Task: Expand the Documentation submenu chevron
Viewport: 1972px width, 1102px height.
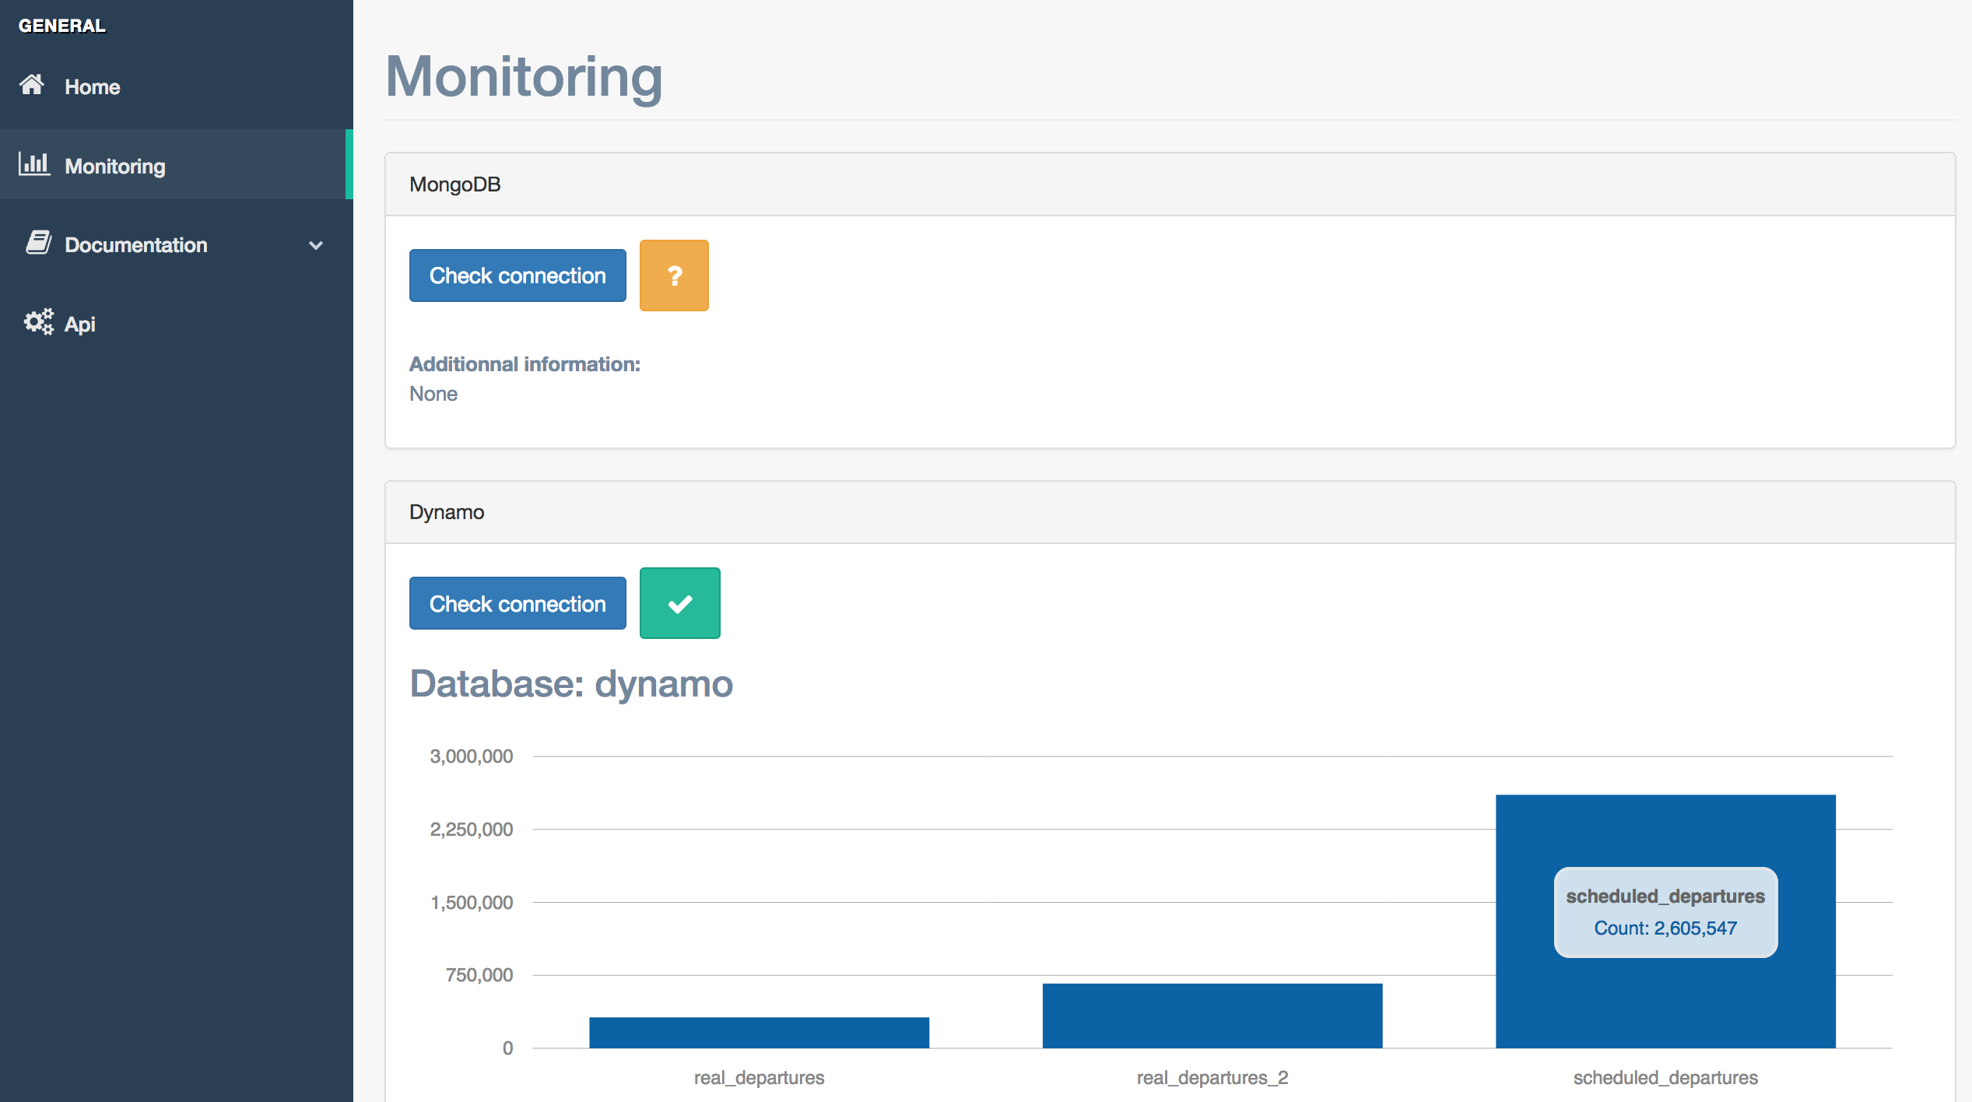Action: click(315, 245)
